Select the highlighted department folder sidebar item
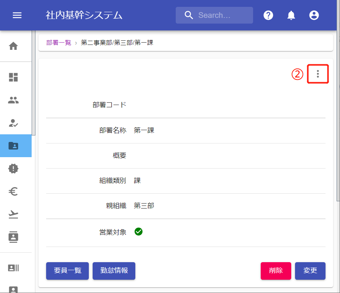 13,146
